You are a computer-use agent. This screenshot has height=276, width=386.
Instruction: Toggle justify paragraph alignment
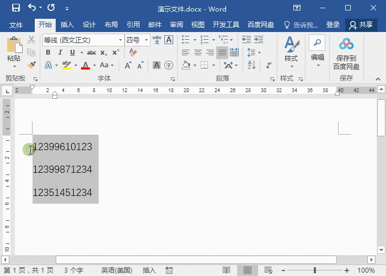(x=222, y=52)
